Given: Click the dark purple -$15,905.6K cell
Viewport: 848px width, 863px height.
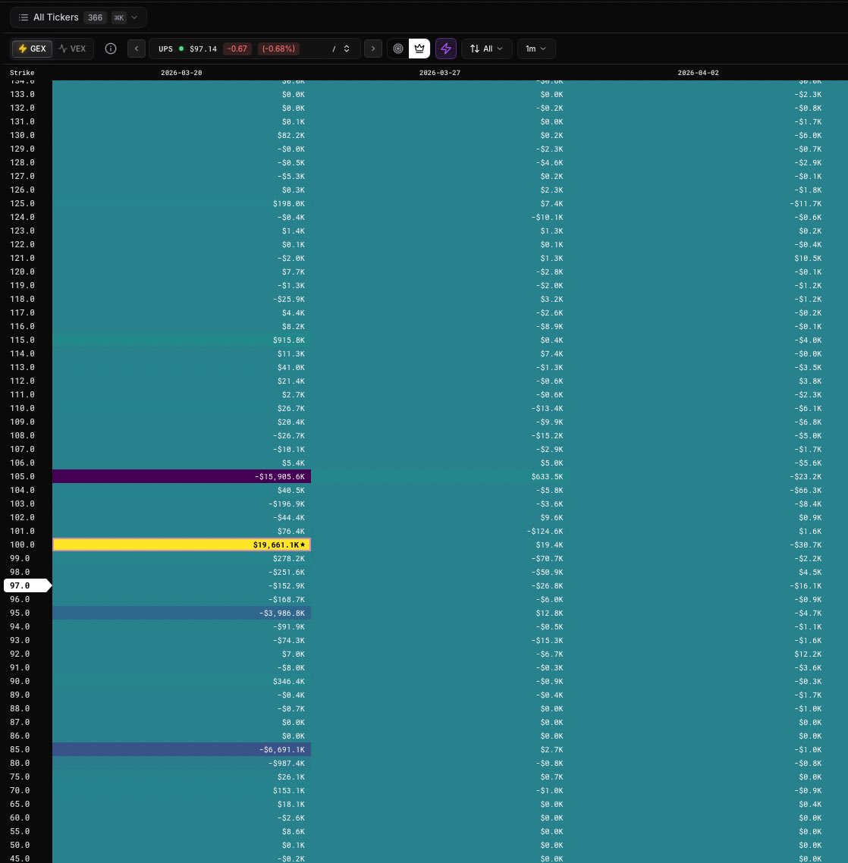Looking at the screenshot, I should 182,477.
